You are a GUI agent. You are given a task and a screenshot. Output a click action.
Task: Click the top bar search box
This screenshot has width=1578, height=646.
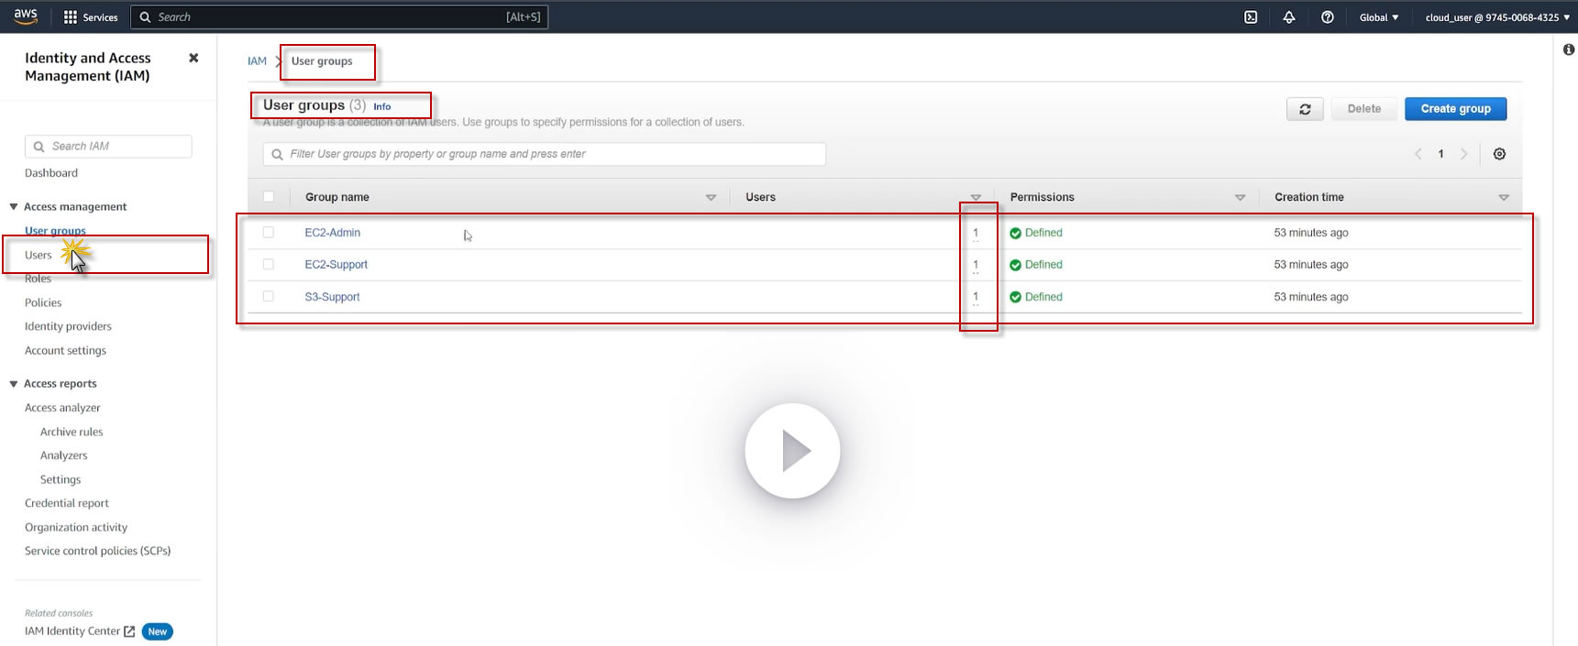pos(339,17)
